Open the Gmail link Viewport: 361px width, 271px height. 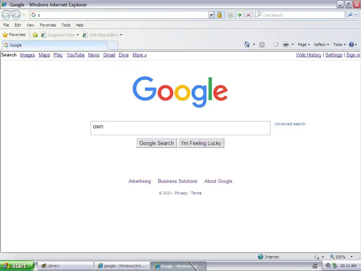109,55
